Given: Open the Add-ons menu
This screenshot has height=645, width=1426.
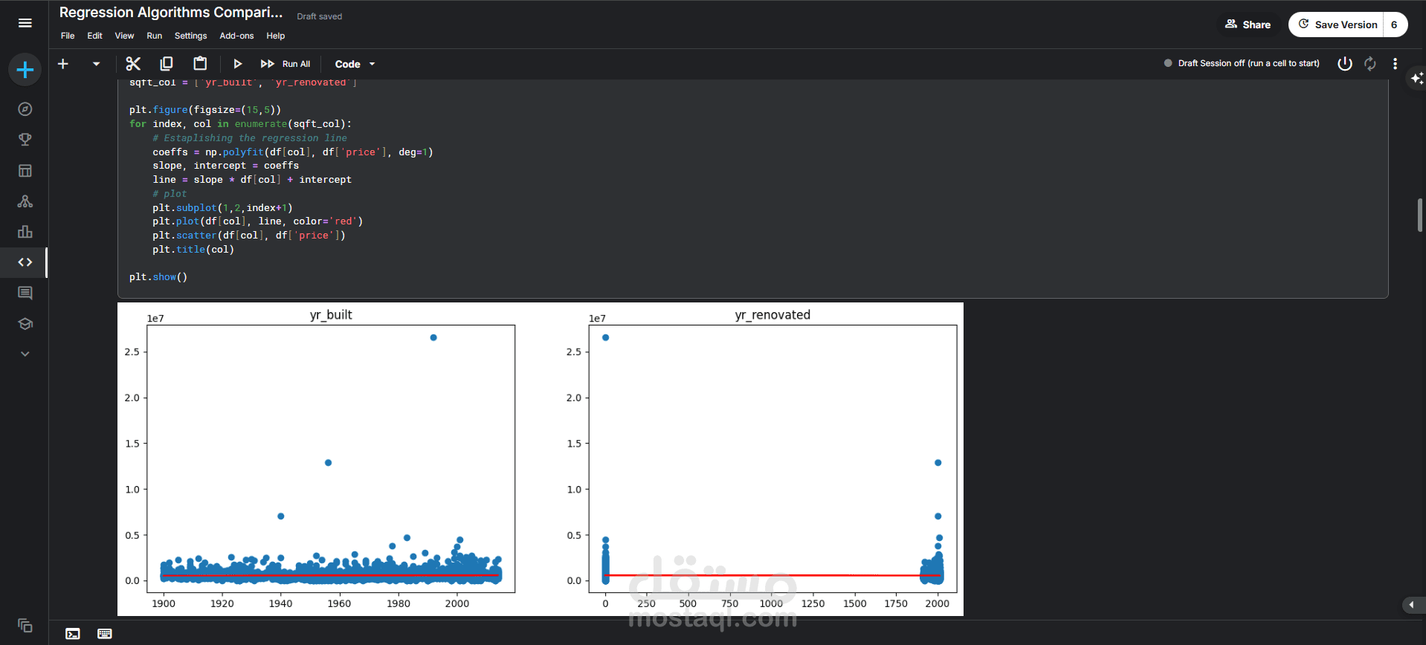Looking at the screenshot, I should click(236, 36).
